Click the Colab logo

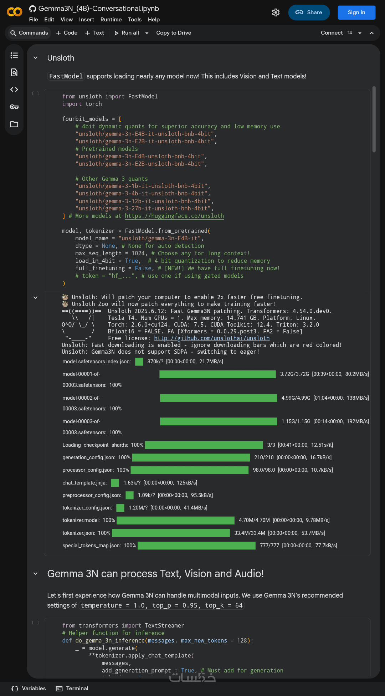pyautogui.click(x=15, y=12)
